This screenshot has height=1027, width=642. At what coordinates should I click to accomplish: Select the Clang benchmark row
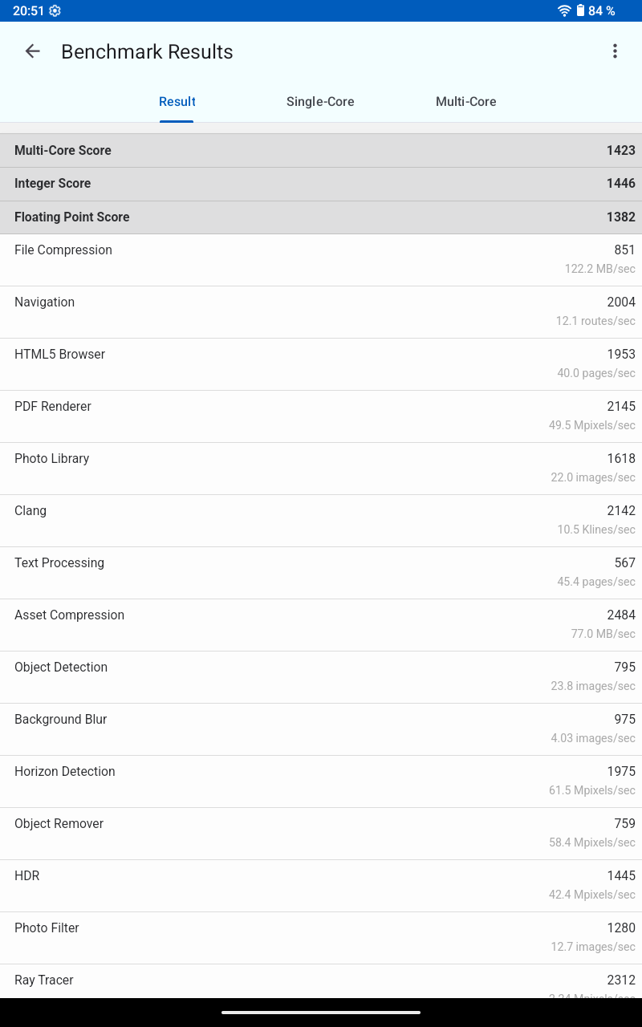(321, 521)
